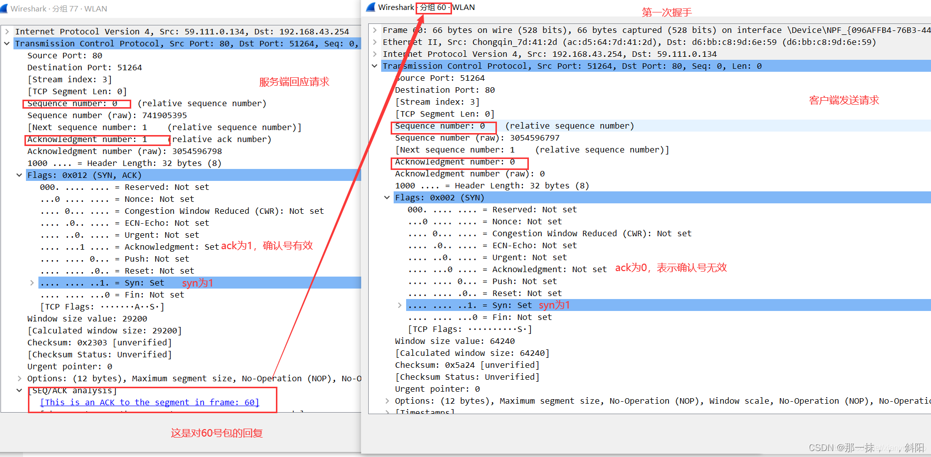Select Reserved: Not set in packet 77 window
Screen dimensions: 931x457
[125, 187]
